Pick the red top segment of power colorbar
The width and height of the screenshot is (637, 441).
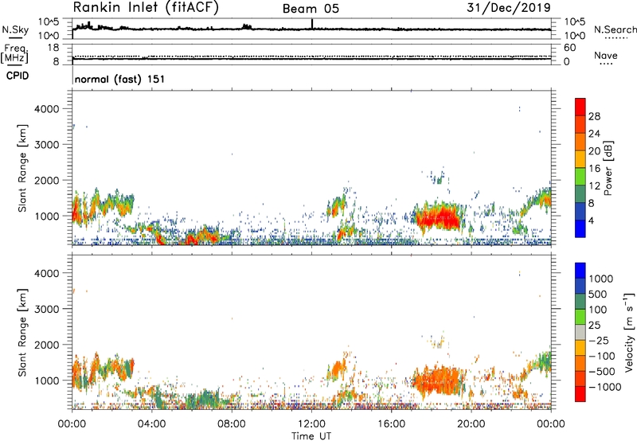coord(580,107)
